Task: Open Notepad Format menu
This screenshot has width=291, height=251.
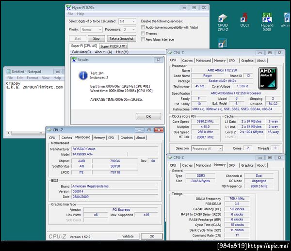Action: (32, 78)
